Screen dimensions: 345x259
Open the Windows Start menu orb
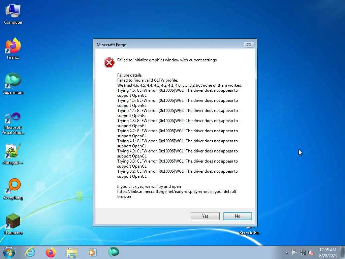pyautogui.click(x=9, y=252)
